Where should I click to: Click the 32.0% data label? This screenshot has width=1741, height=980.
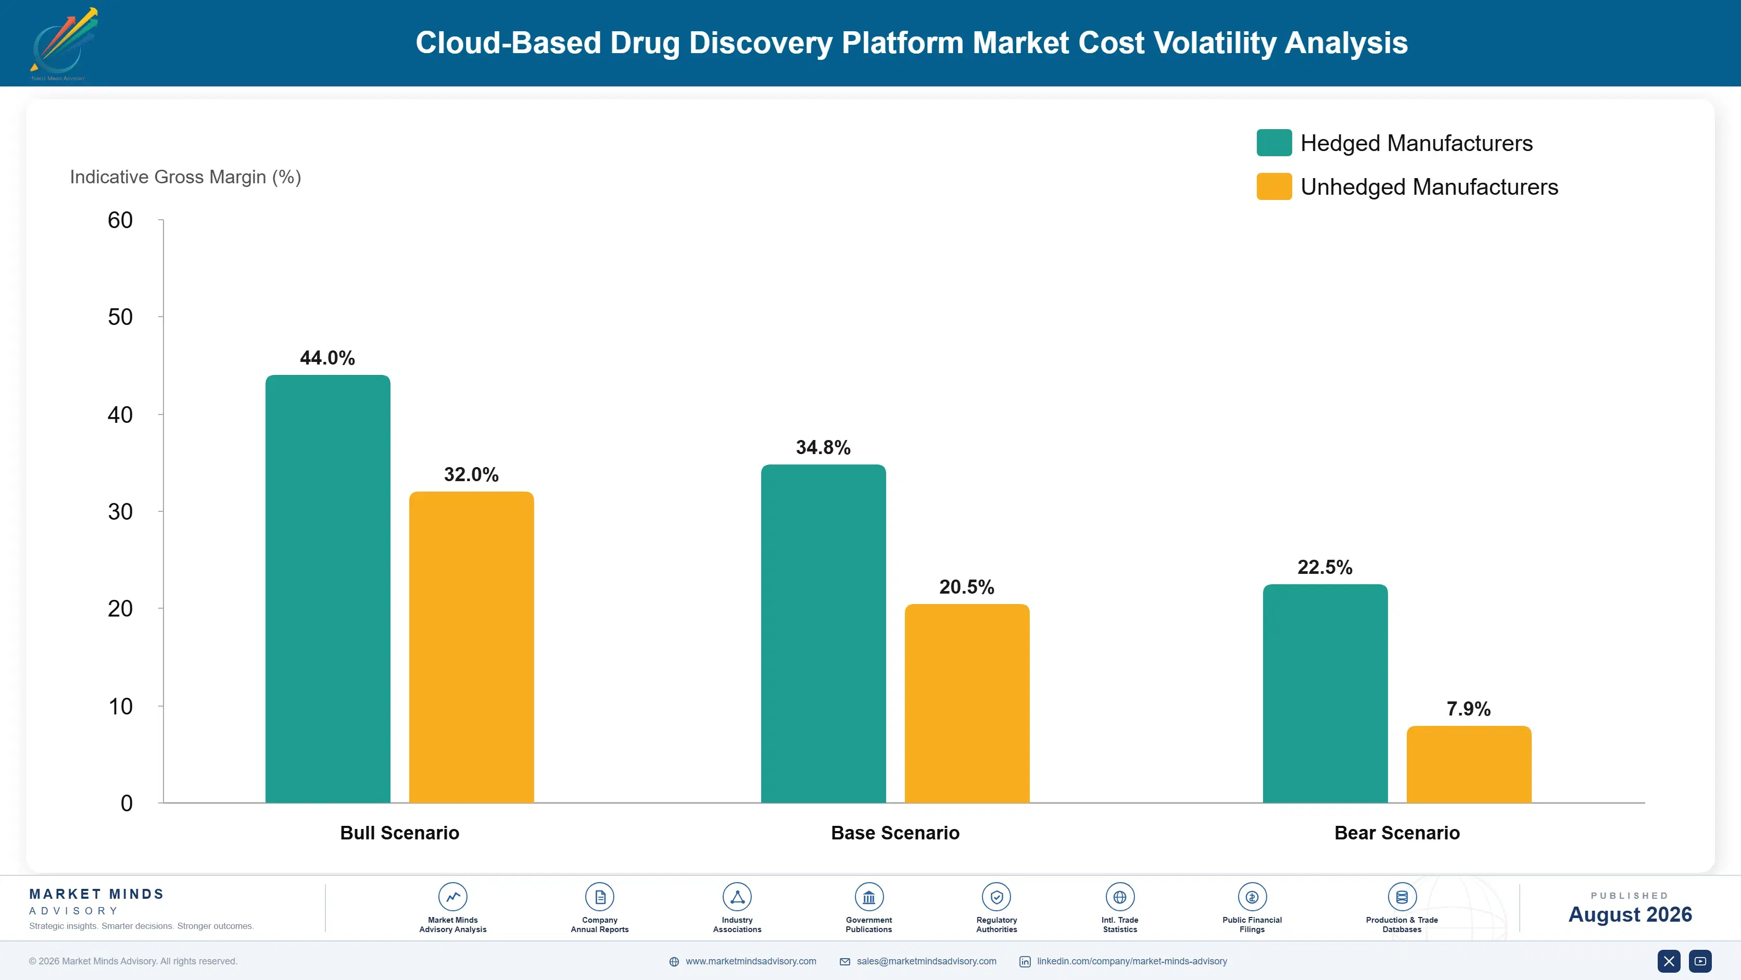point(471,474)
